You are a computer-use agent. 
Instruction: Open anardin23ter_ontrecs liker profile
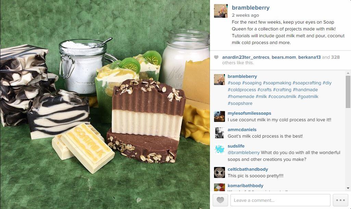click(x=246, y=57)
